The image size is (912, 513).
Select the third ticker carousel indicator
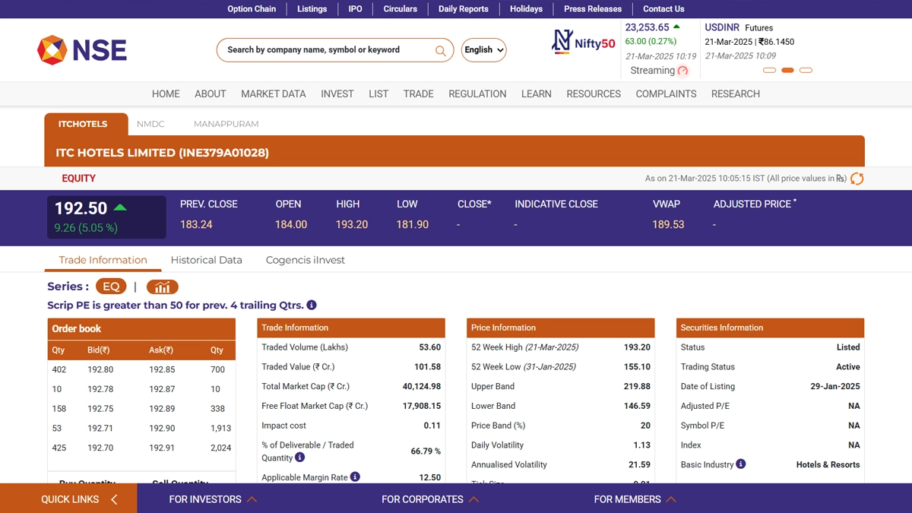(x=806, y=70)
